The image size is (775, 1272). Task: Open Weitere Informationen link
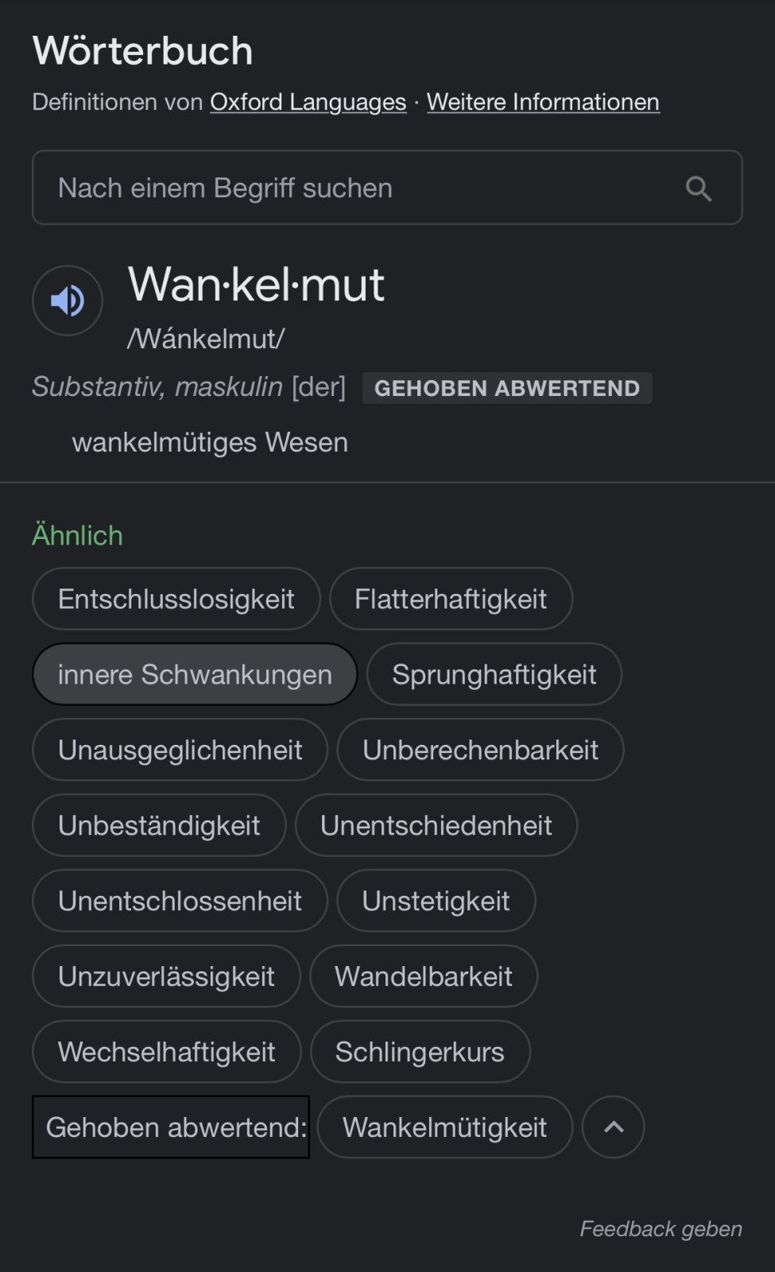pyautogui.click(x=543, y=102)
